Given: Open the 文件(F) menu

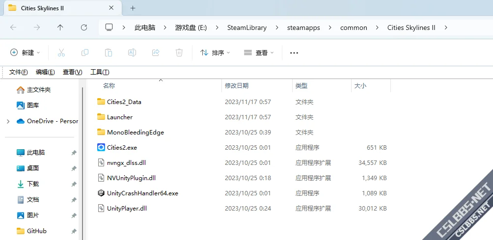Looking at the screenshot, I should 19,72.
